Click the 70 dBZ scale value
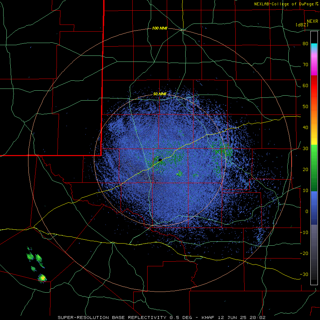The image size is (320, 320). (x=305, y=65)
